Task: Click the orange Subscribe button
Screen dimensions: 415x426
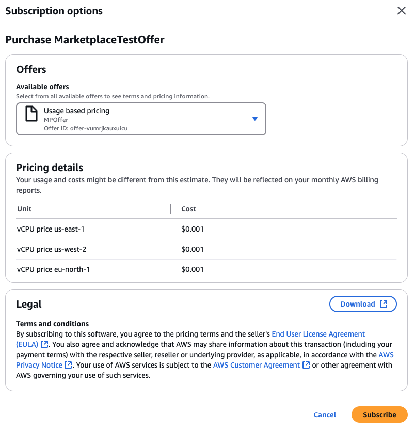Action: pos(379,415)
